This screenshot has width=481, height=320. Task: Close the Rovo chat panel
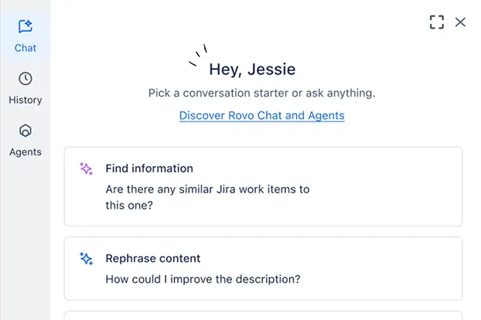[x=461, y=22]
